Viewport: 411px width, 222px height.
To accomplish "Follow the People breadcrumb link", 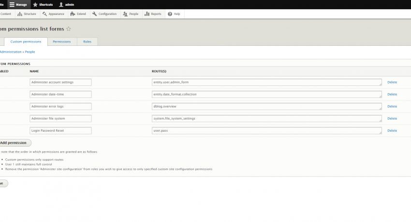I will pyautogui.click(x=30, y=52).
